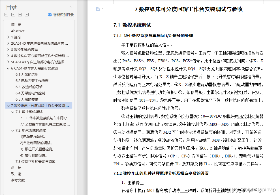
Task: Jump to 6.5 刀架的安装
Action: (27, 99)
